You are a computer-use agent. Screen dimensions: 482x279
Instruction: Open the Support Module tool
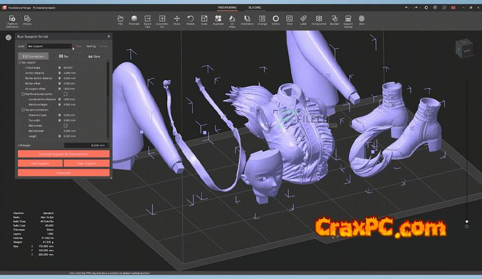(x=348, y=21)
